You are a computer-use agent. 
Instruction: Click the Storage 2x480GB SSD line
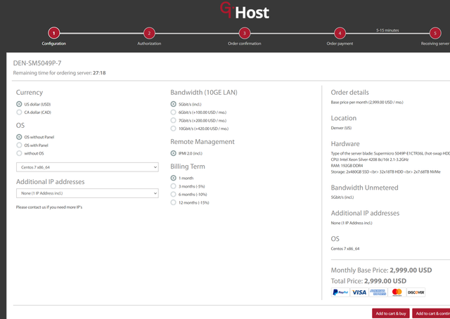386,172
